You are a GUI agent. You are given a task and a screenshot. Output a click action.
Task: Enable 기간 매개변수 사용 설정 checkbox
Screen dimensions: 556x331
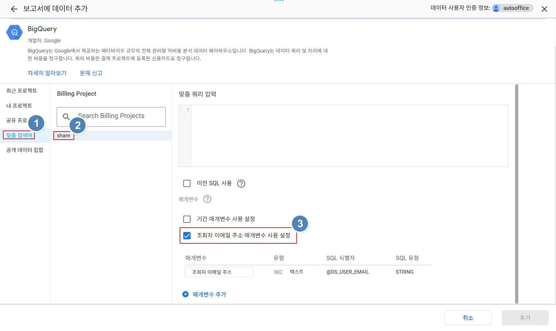click(187, 219)
